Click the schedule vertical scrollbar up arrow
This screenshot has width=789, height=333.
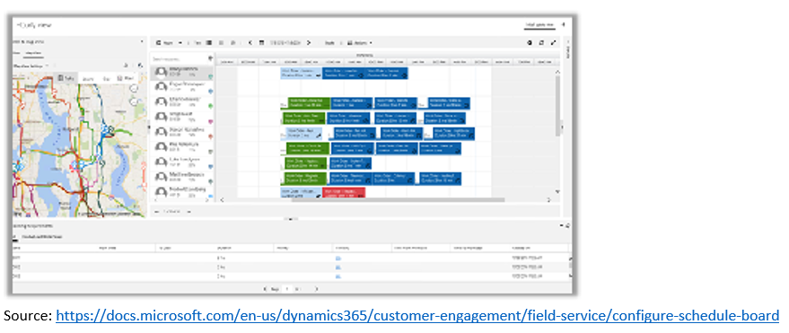tap(557, 72)
